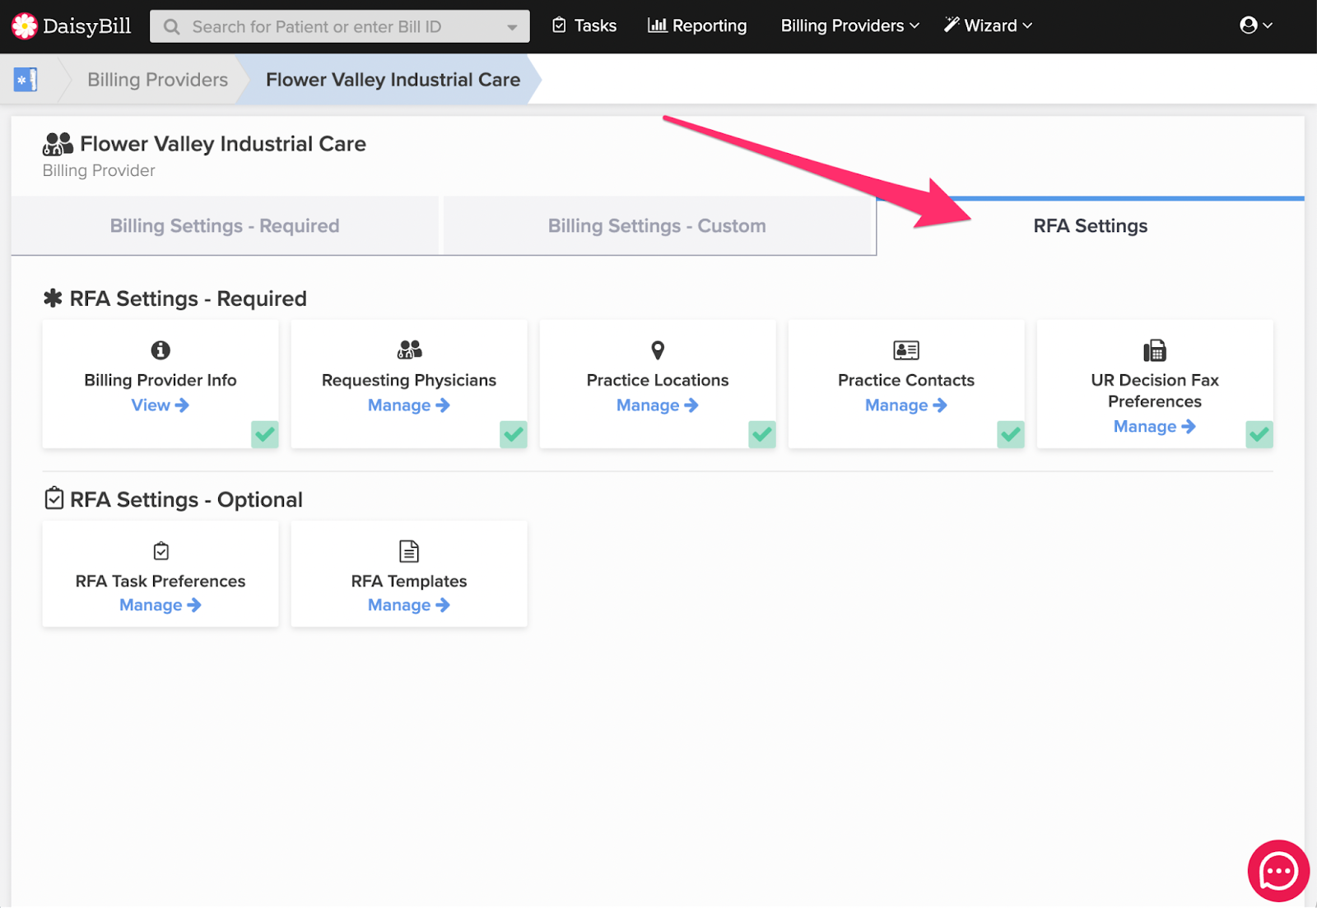Switch to Billing Settings - Required tab
The image size is (1317, 908).
tap(225, 226)
